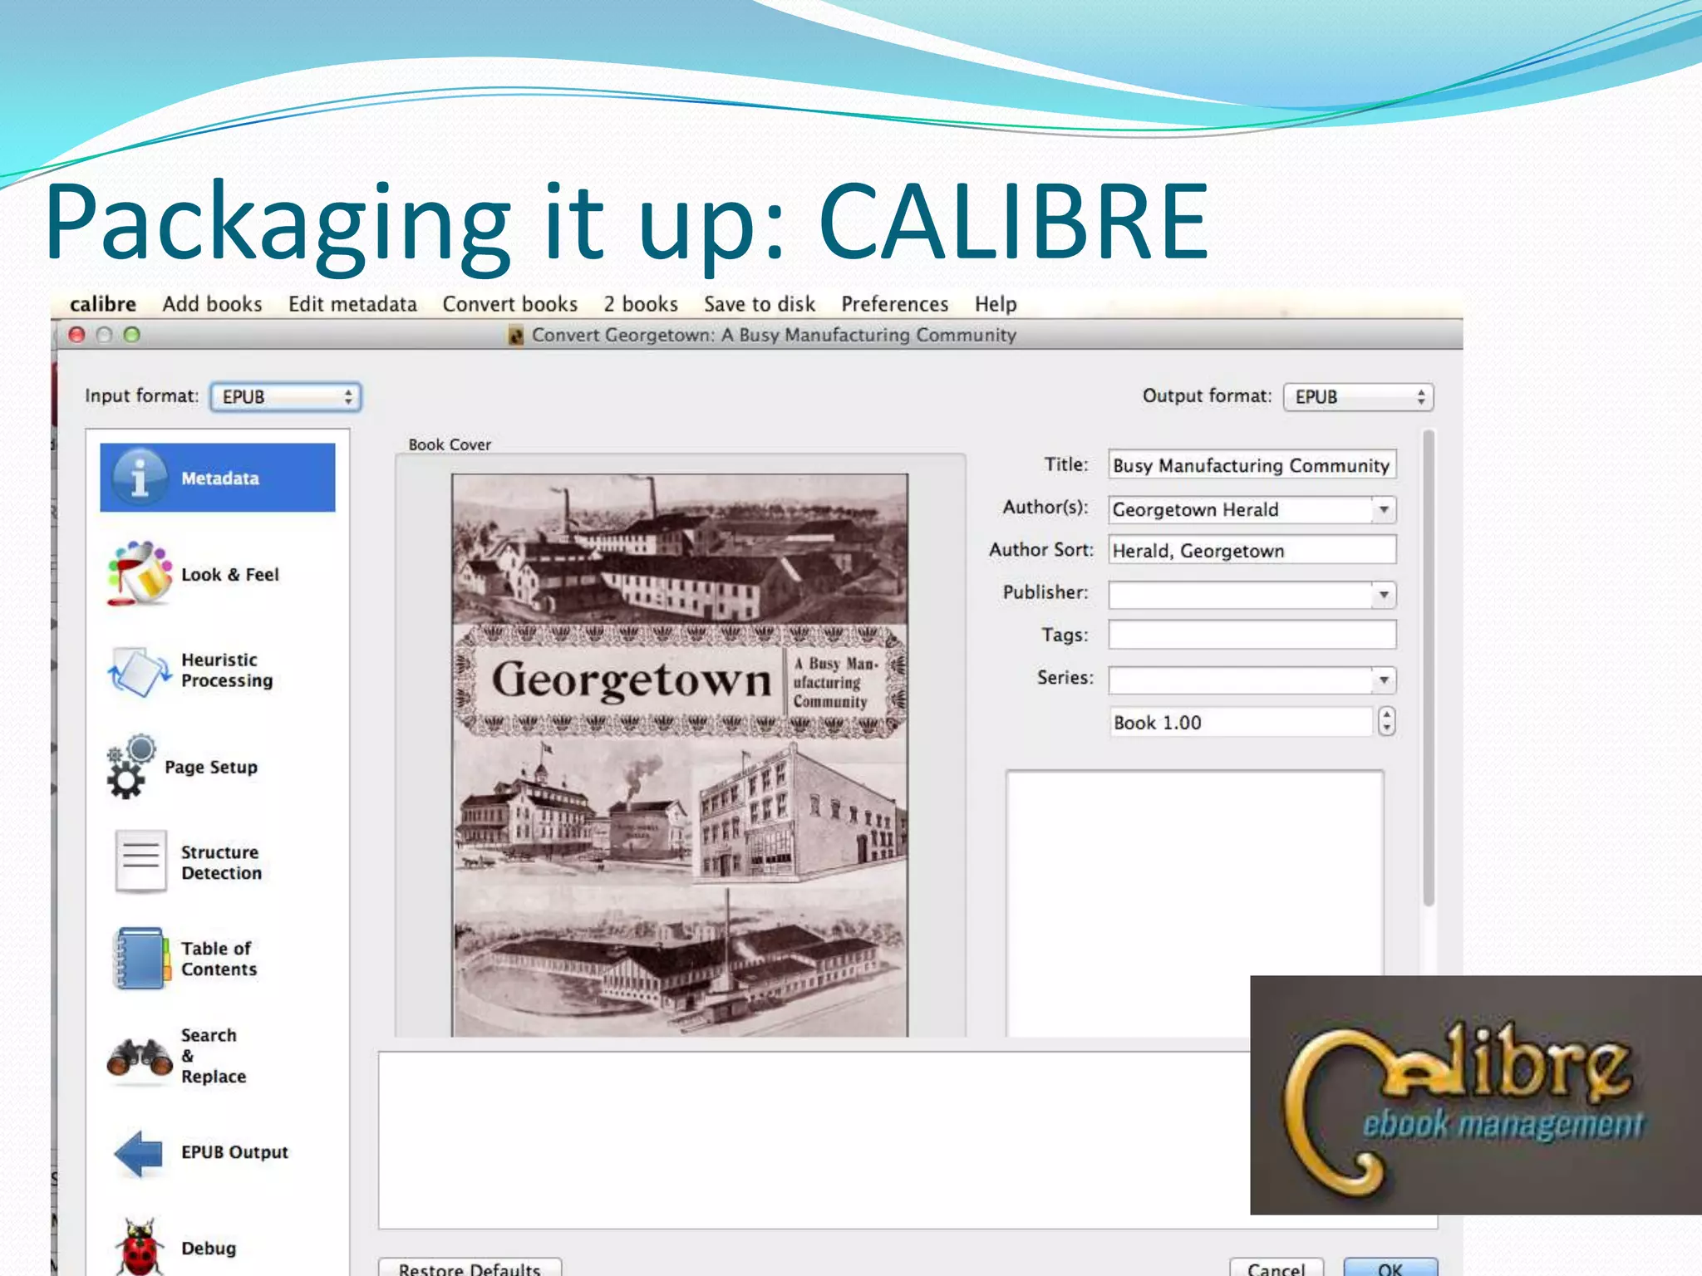
Task: Select the Look & Feel paint icon
Action: pos(140,573)
